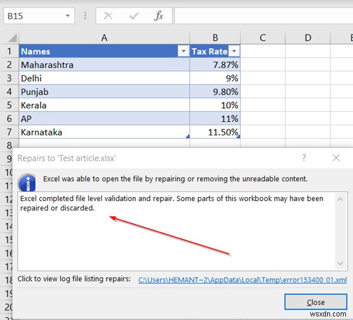Select the 7.87% cell

pos(215,65)
